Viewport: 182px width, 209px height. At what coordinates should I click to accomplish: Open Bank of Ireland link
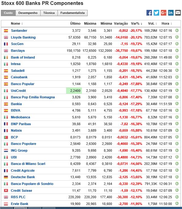[x=23, y=57]
